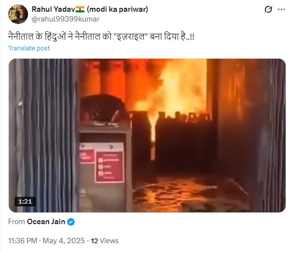
Task: Click the 1:21 duration badge on video
Action: click(25, 201)
